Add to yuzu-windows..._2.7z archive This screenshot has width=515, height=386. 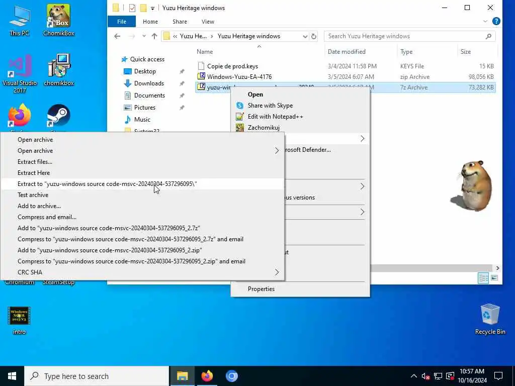tap(142, 228)
